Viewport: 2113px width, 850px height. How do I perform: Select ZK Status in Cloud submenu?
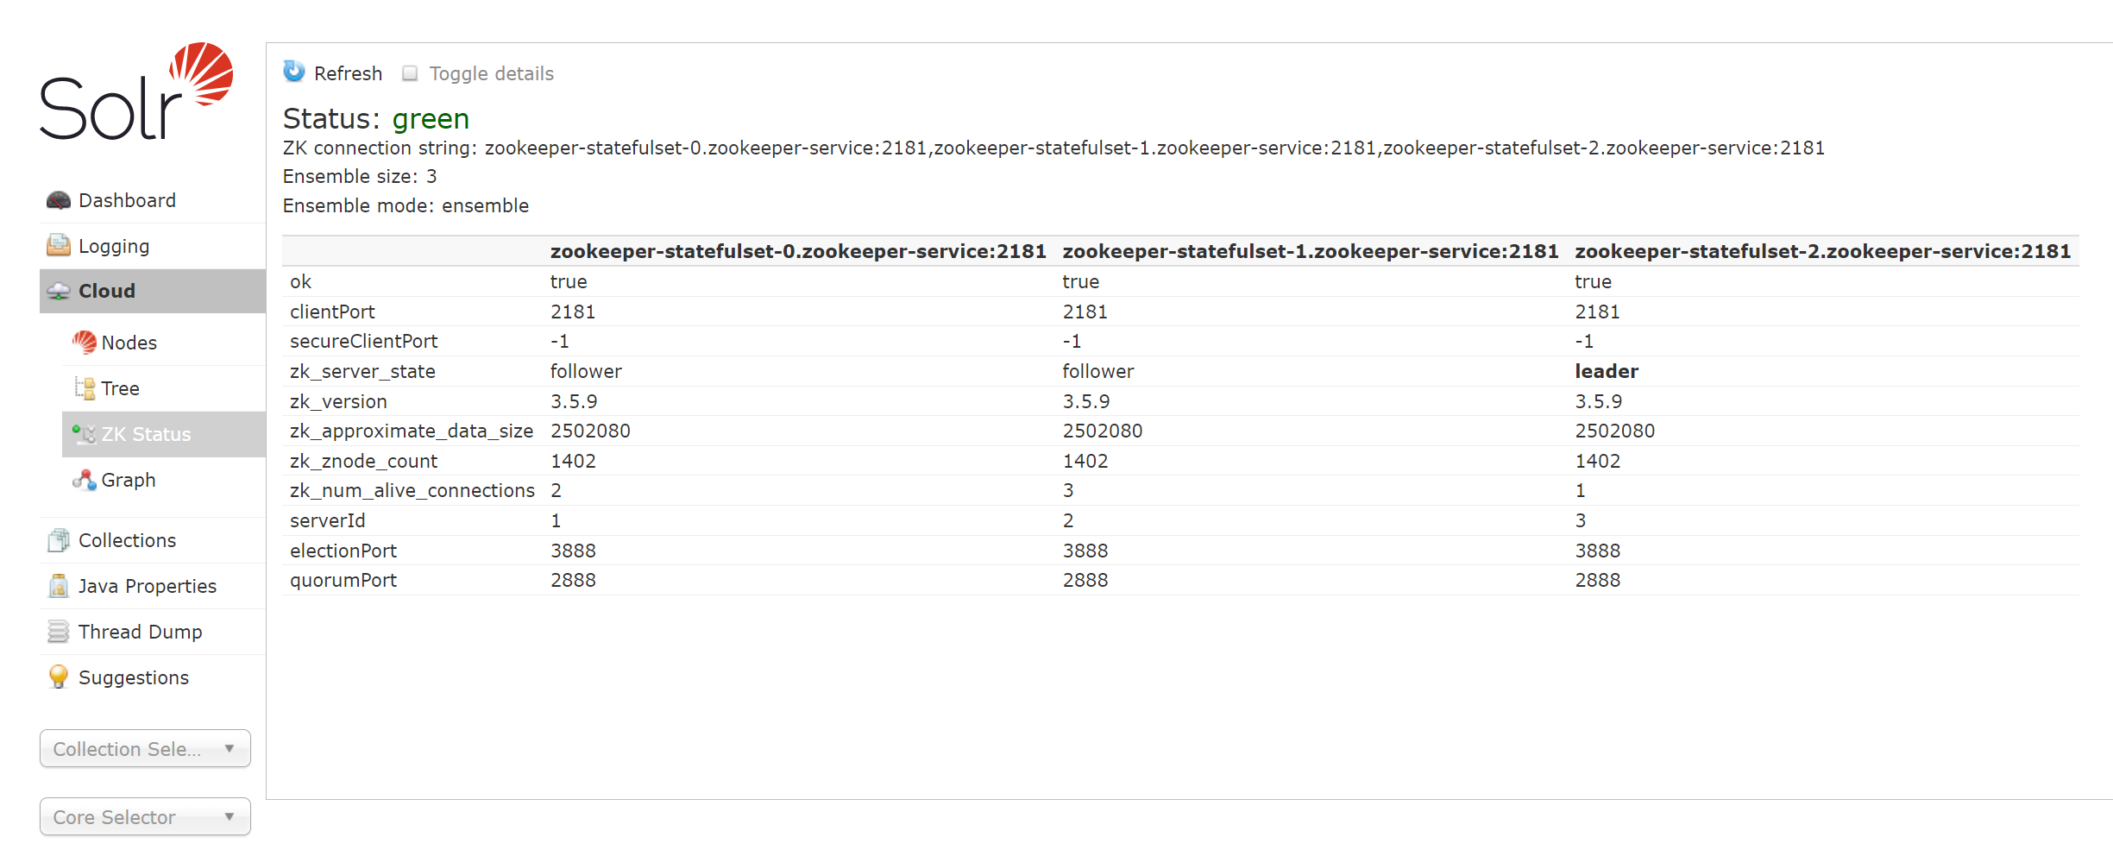pyautogui.click(x=146, y=434)
